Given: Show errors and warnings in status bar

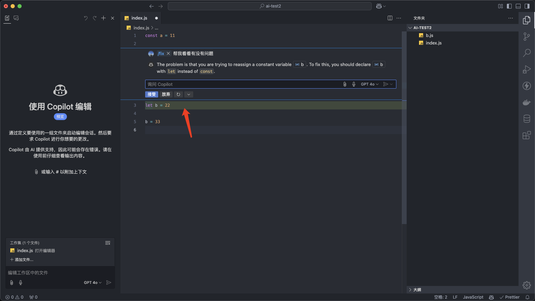Looking at the screenshot, I should click(14, 297).
